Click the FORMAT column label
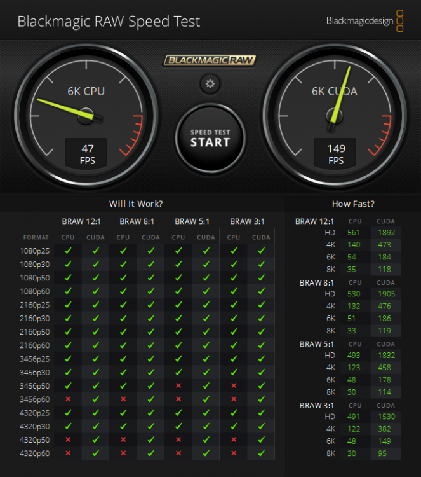The width and height of the screenshot is (421, 477). tap(36, 237)
